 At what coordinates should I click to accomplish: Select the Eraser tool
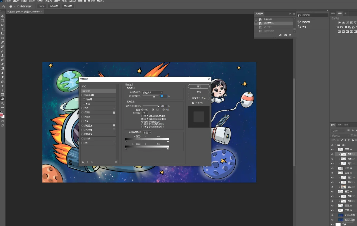(x=3, y=64)
